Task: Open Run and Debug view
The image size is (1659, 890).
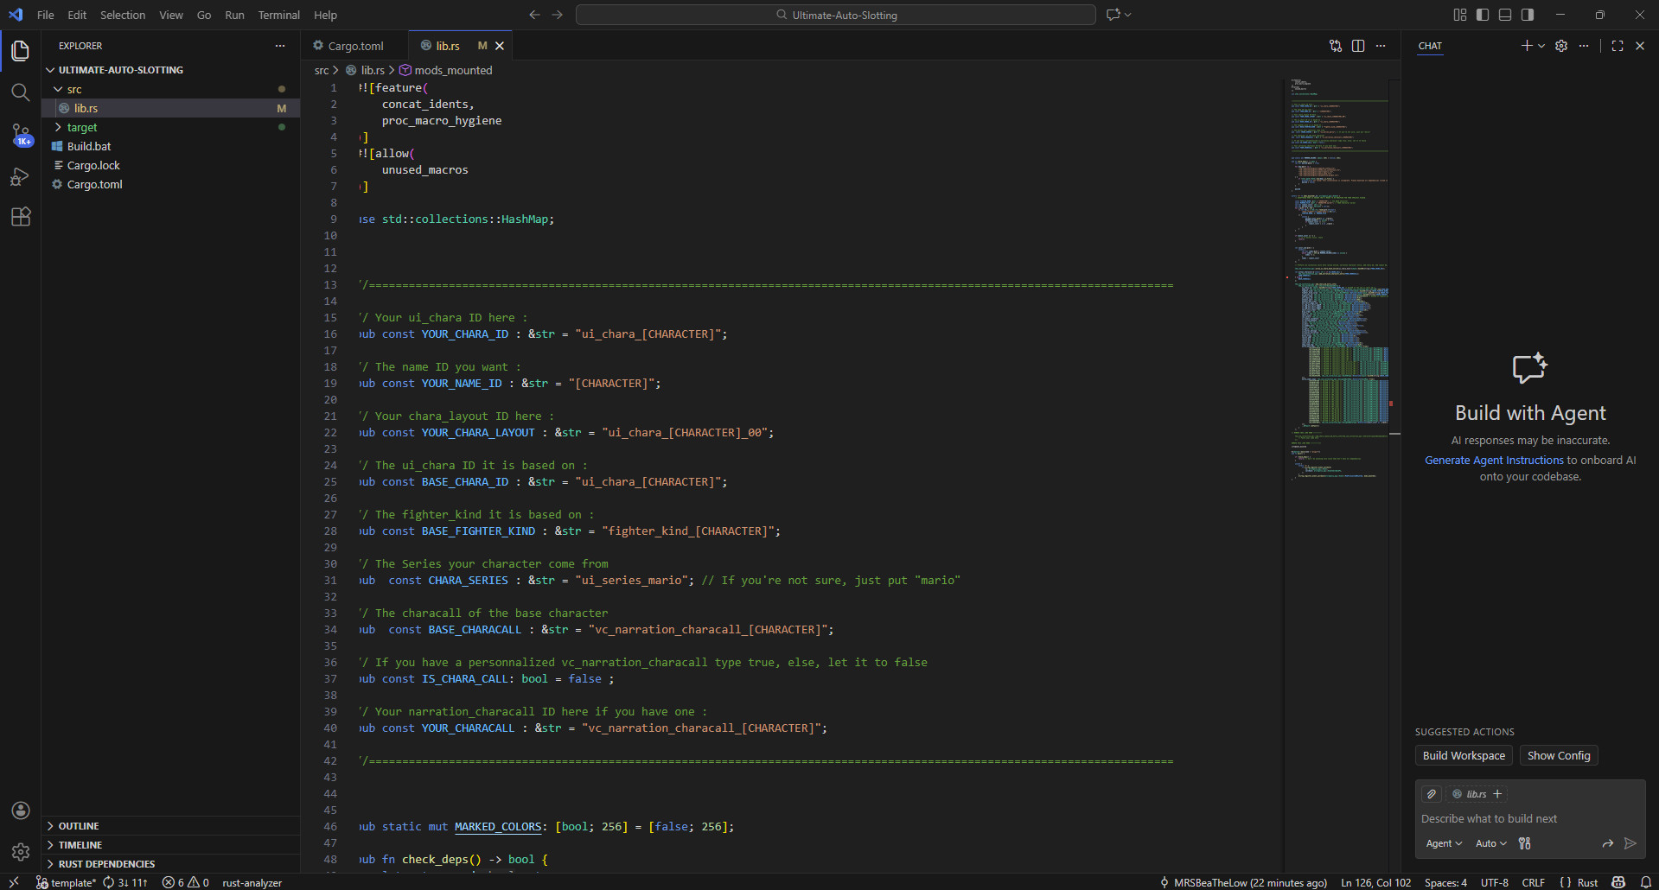Action: 21,176
